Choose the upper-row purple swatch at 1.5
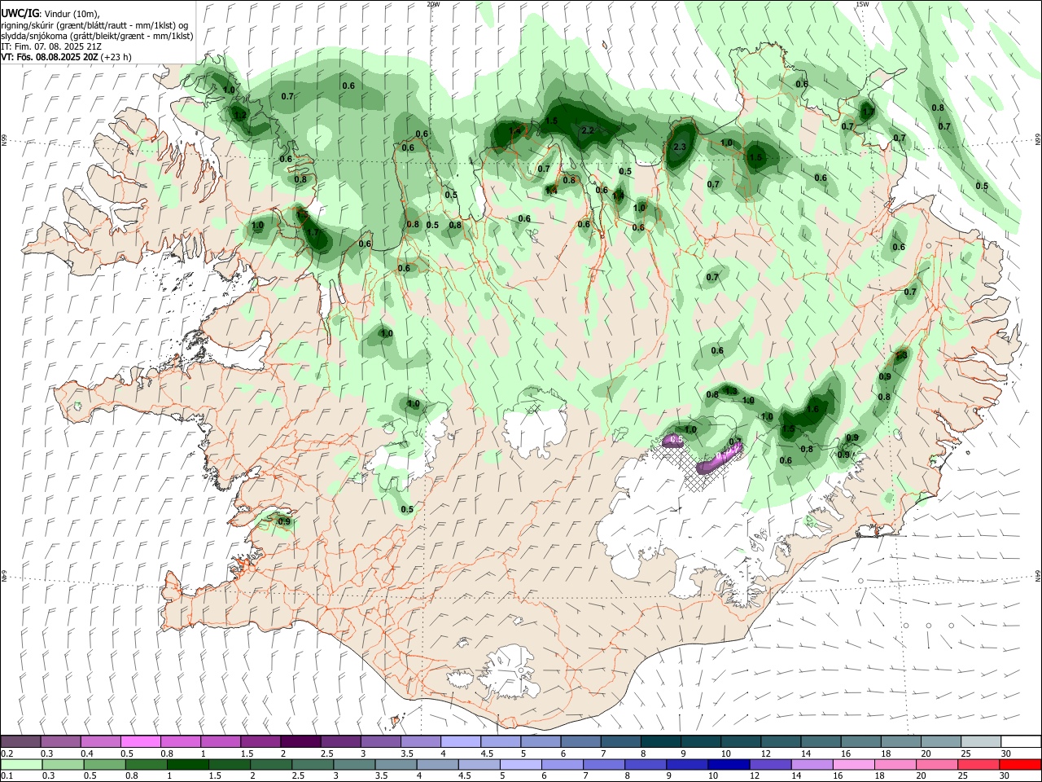The image size is (1042, 782). click(x=260, y=741)
